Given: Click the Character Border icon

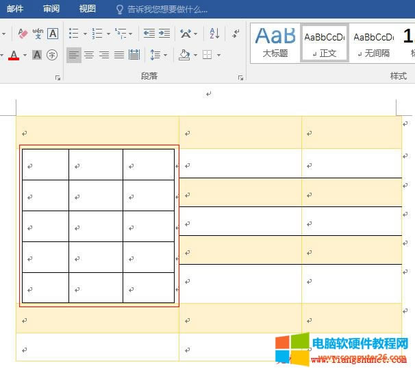Looking at the screenshot, I should [x=53, y=34].
